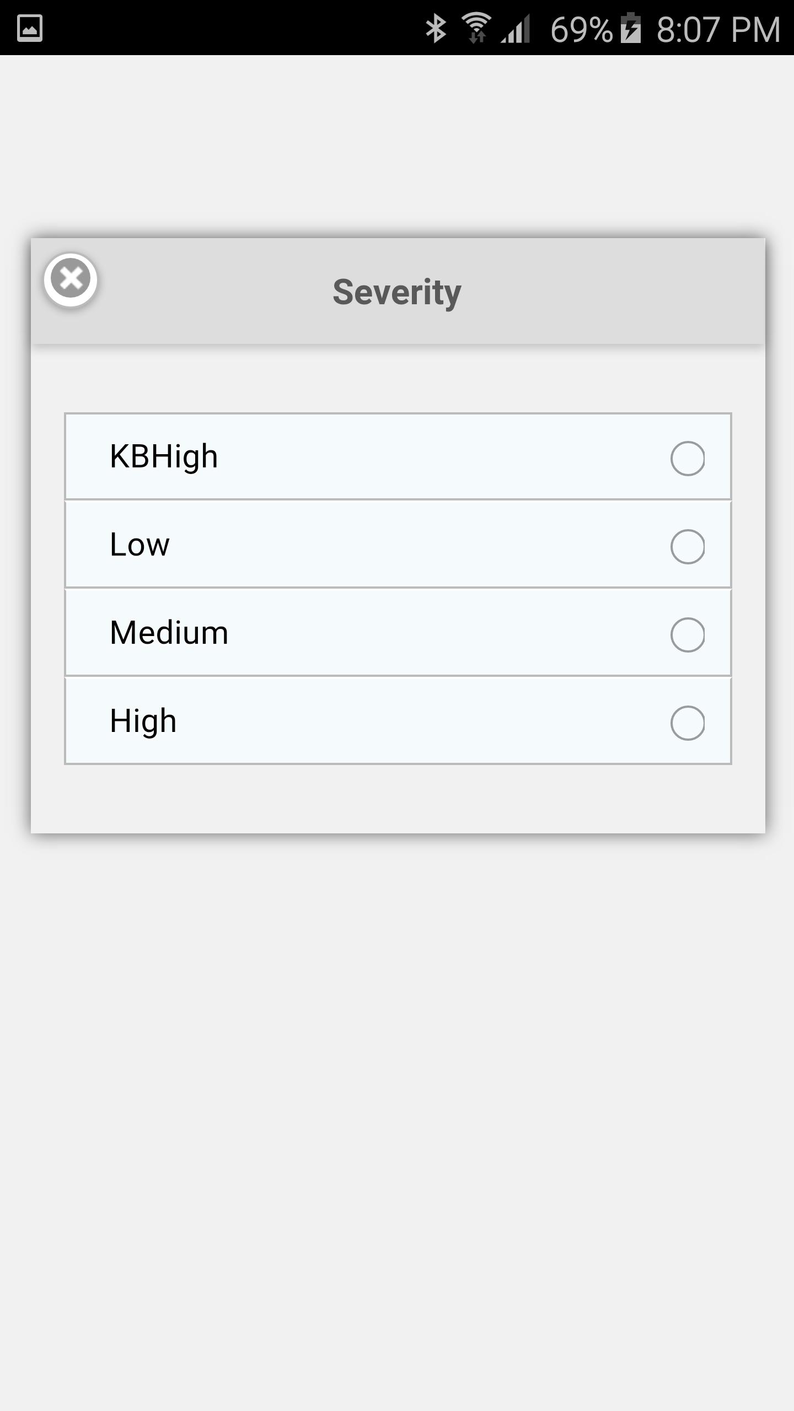The height and width of the screenshot is (1411, 794).
Task: Click the battery charging icon
Action: [631, 28]
